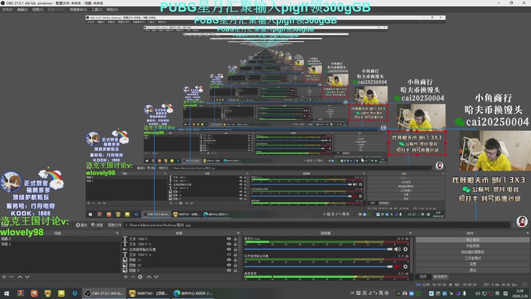Viewport: 531px width, 299px height.
Task: Toggle lock on 图像 9 source
Action: [236, 270]
